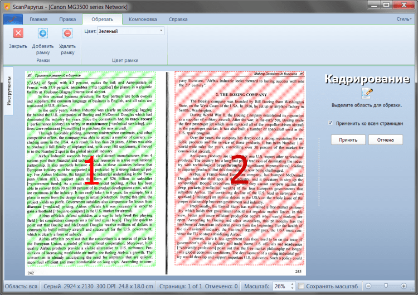Click the Страница: 1 of 1 status text

point(181,286)
